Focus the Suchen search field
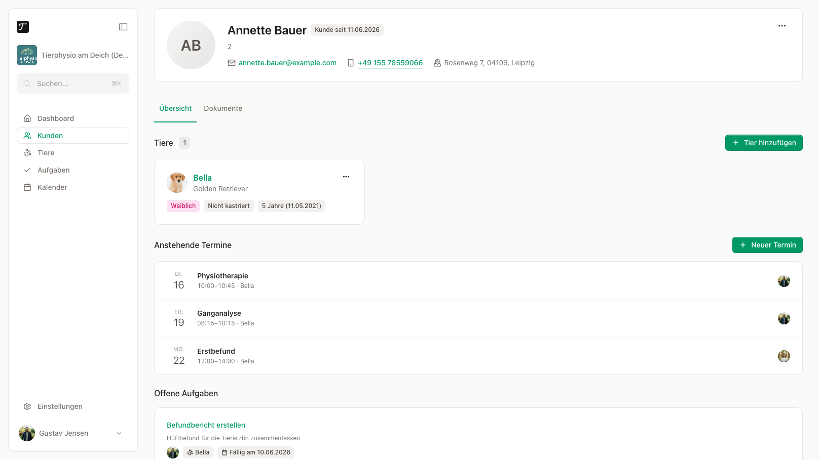Screen dimensions: 819x460 pyautogui.click(x=73, y=83)
